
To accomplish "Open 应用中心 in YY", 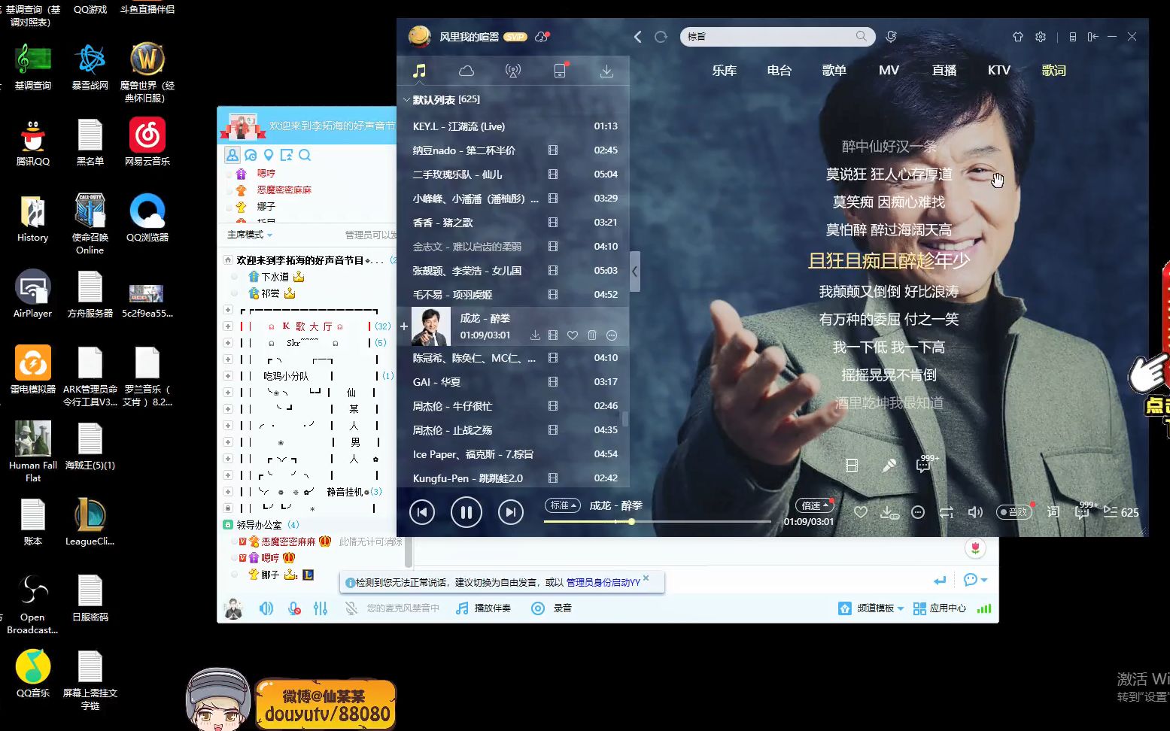I will [940, 608].
